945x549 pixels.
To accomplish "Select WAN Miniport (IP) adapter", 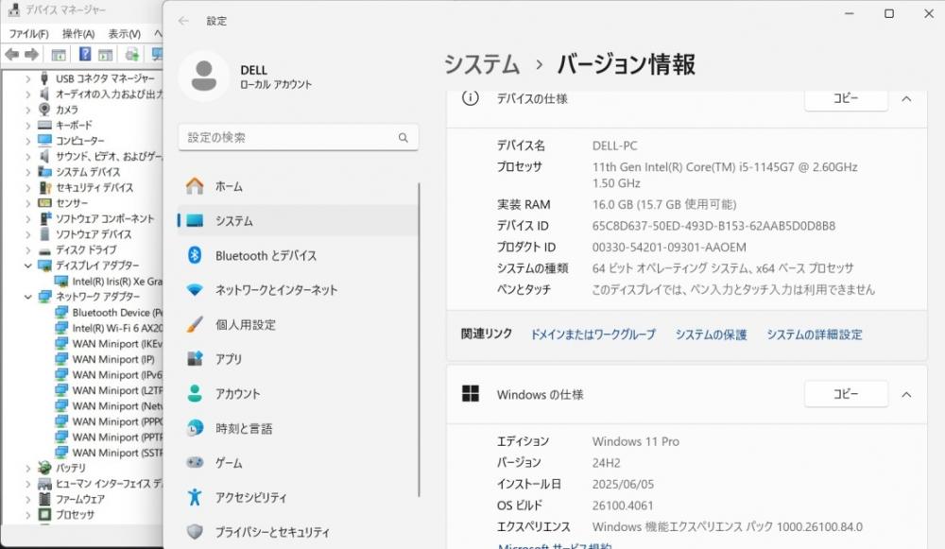I will tap(104, 360).
